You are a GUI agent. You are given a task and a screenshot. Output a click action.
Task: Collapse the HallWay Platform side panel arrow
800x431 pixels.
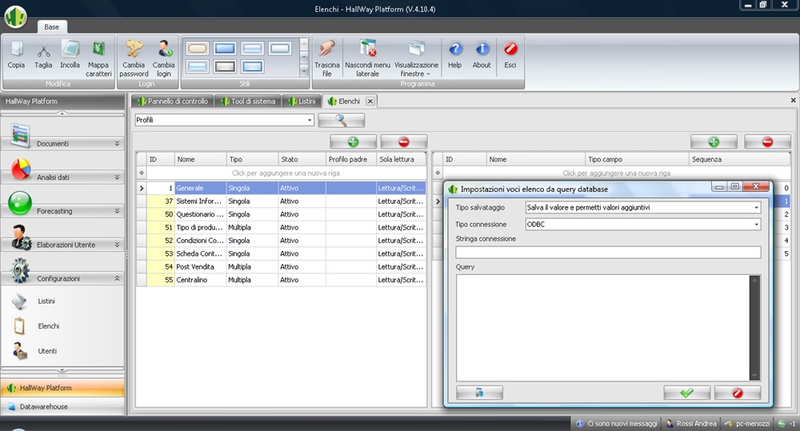click(x=62, y=113)
